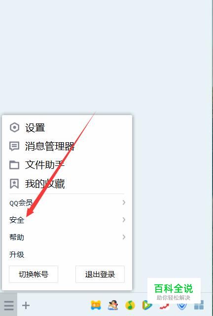Expand the QQ会员 submenu arrow

[124, 202]
